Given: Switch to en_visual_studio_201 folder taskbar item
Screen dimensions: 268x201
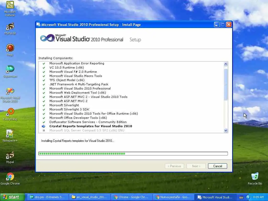Looking at the screenshot, I should (x=90, y=197).
